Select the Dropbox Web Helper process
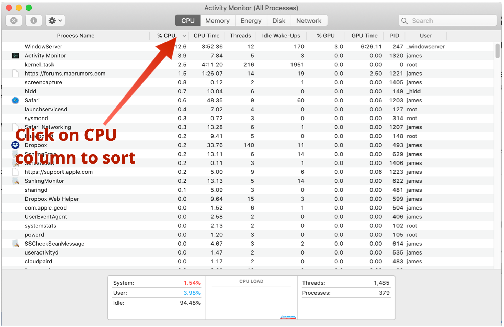504x327 pixels. point(52,199)
